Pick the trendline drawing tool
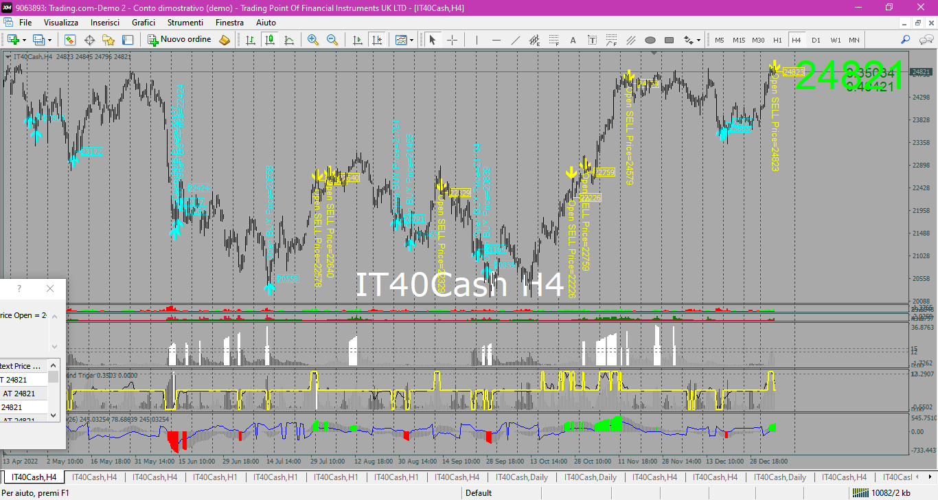938x500 pixels. pyautogui.click(x=516, y=40)
